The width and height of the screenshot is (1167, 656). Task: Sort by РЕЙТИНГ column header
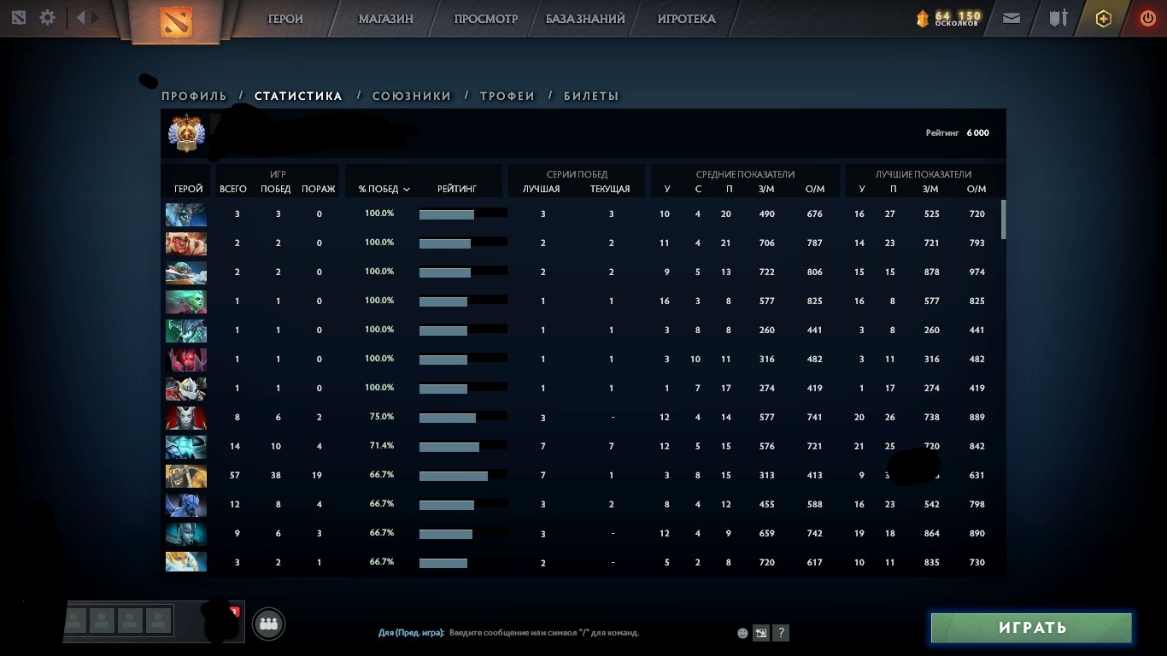(457, 189)
